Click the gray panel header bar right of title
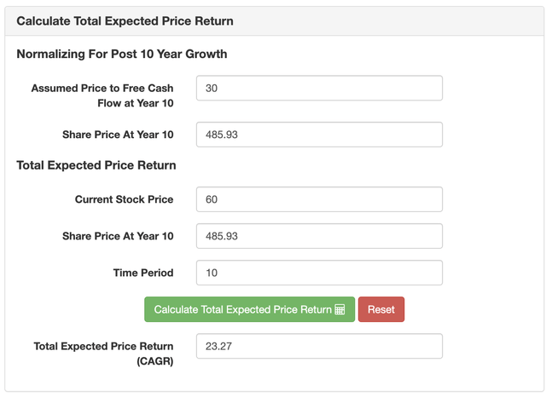This screenshot has width=546, height=397. [x=386, y=20]
